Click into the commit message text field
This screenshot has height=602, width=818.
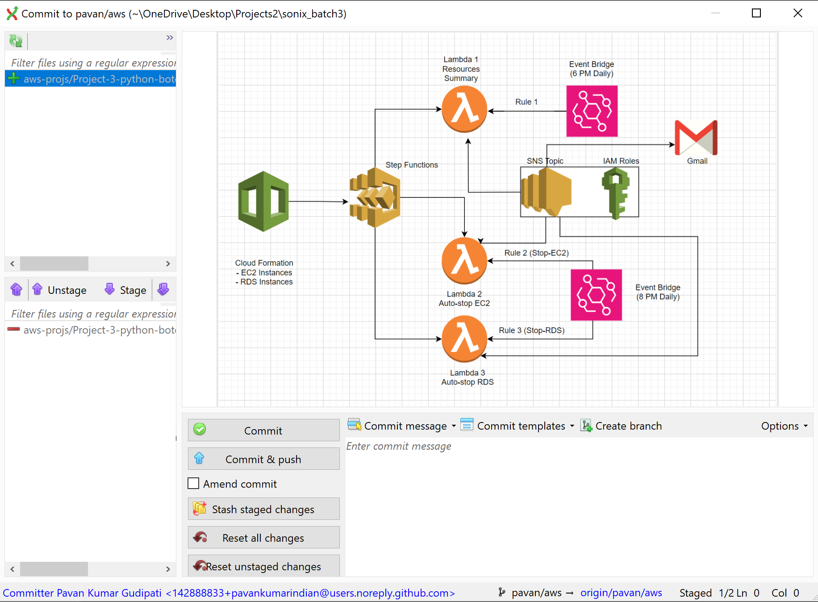[x=579, y=506]
